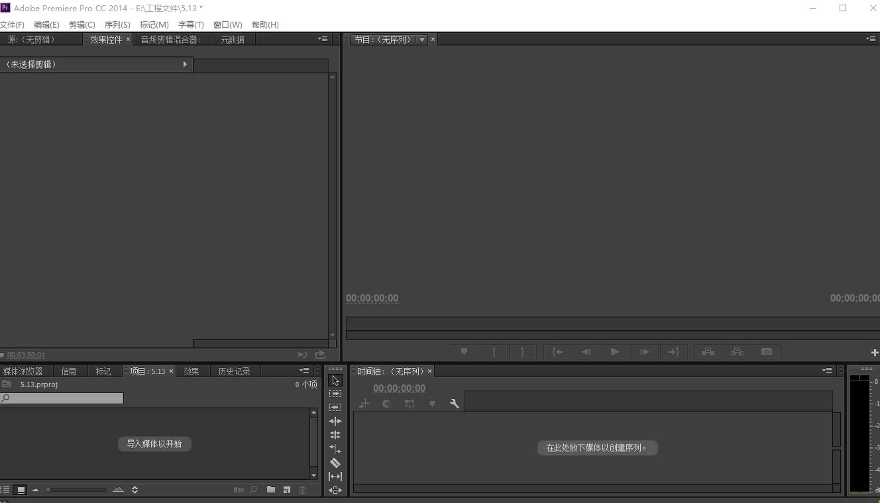The height and width of the screenshot is (503, 880).
Task: Click the Lift button
Action: point(708,351)
